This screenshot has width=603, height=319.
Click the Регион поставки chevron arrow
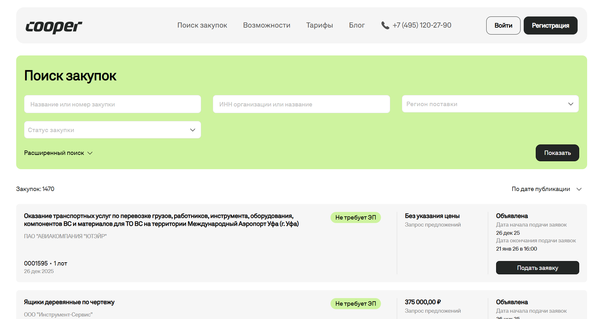[x=570, y=104]
